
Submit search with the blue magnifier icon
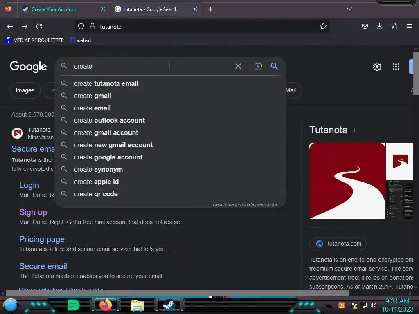[274, 66]
